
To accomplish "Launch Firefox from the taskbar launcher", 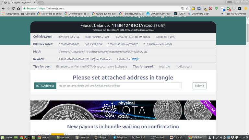I will click(x=25, y=137).
